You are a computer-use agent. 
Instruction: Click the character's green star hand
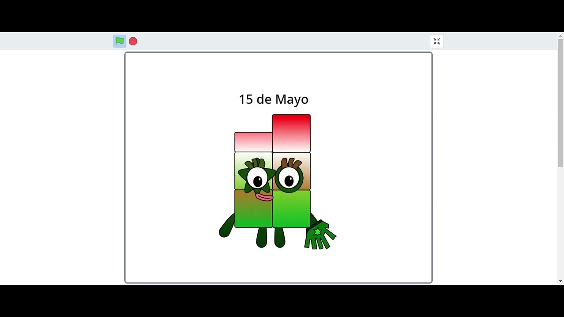(x=320, y=235)
